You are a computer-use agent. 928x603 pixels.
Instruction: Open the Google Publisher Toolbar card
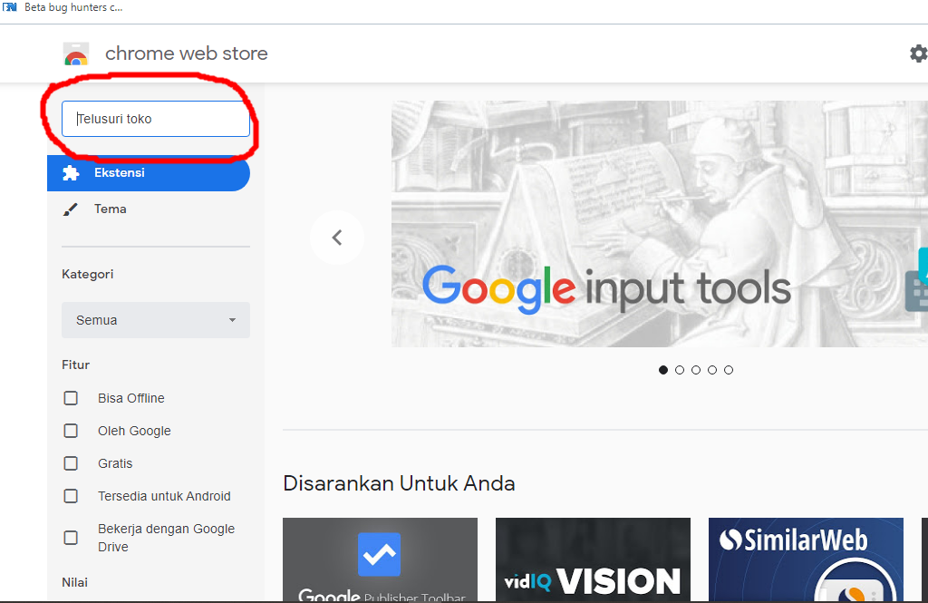click(x=380, y=559)
